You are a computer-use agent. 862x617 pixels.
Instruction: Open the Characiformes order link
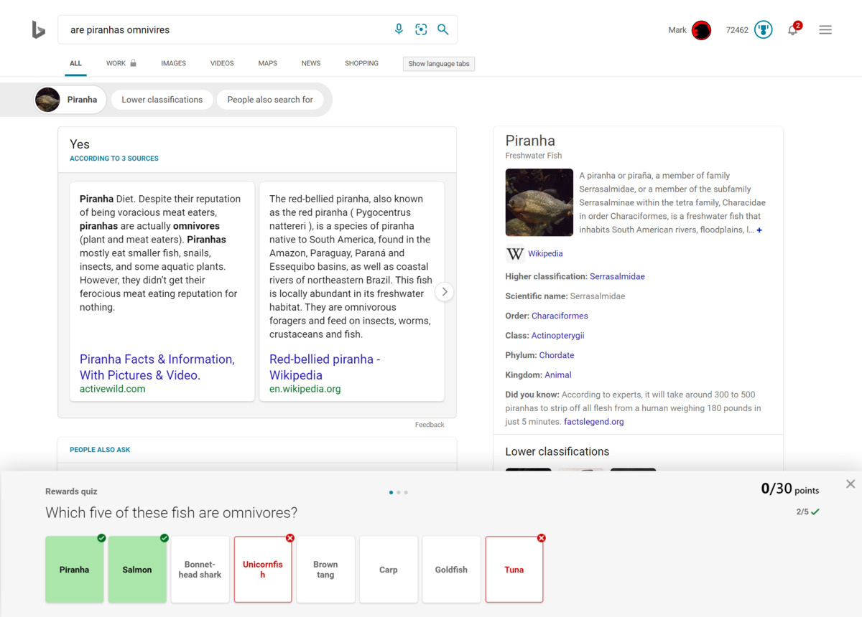560,316
